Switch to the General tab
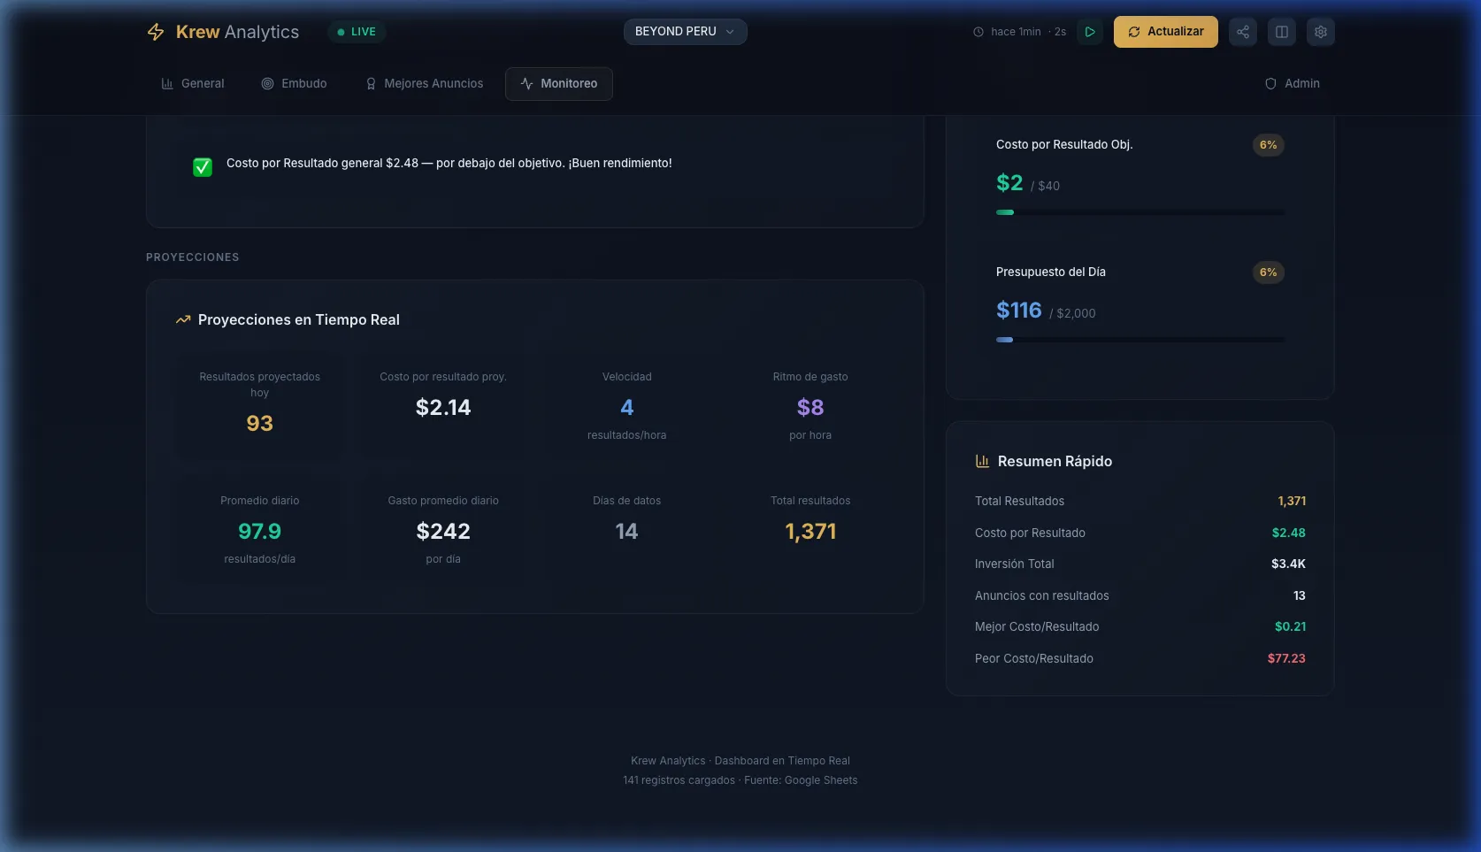The image size is (1481, 852). (193, 84)
